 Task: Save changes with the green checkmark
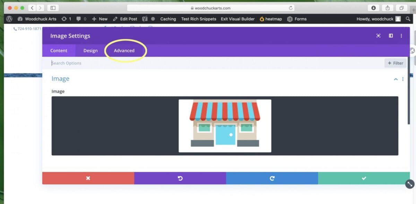(x=364, y=178)
